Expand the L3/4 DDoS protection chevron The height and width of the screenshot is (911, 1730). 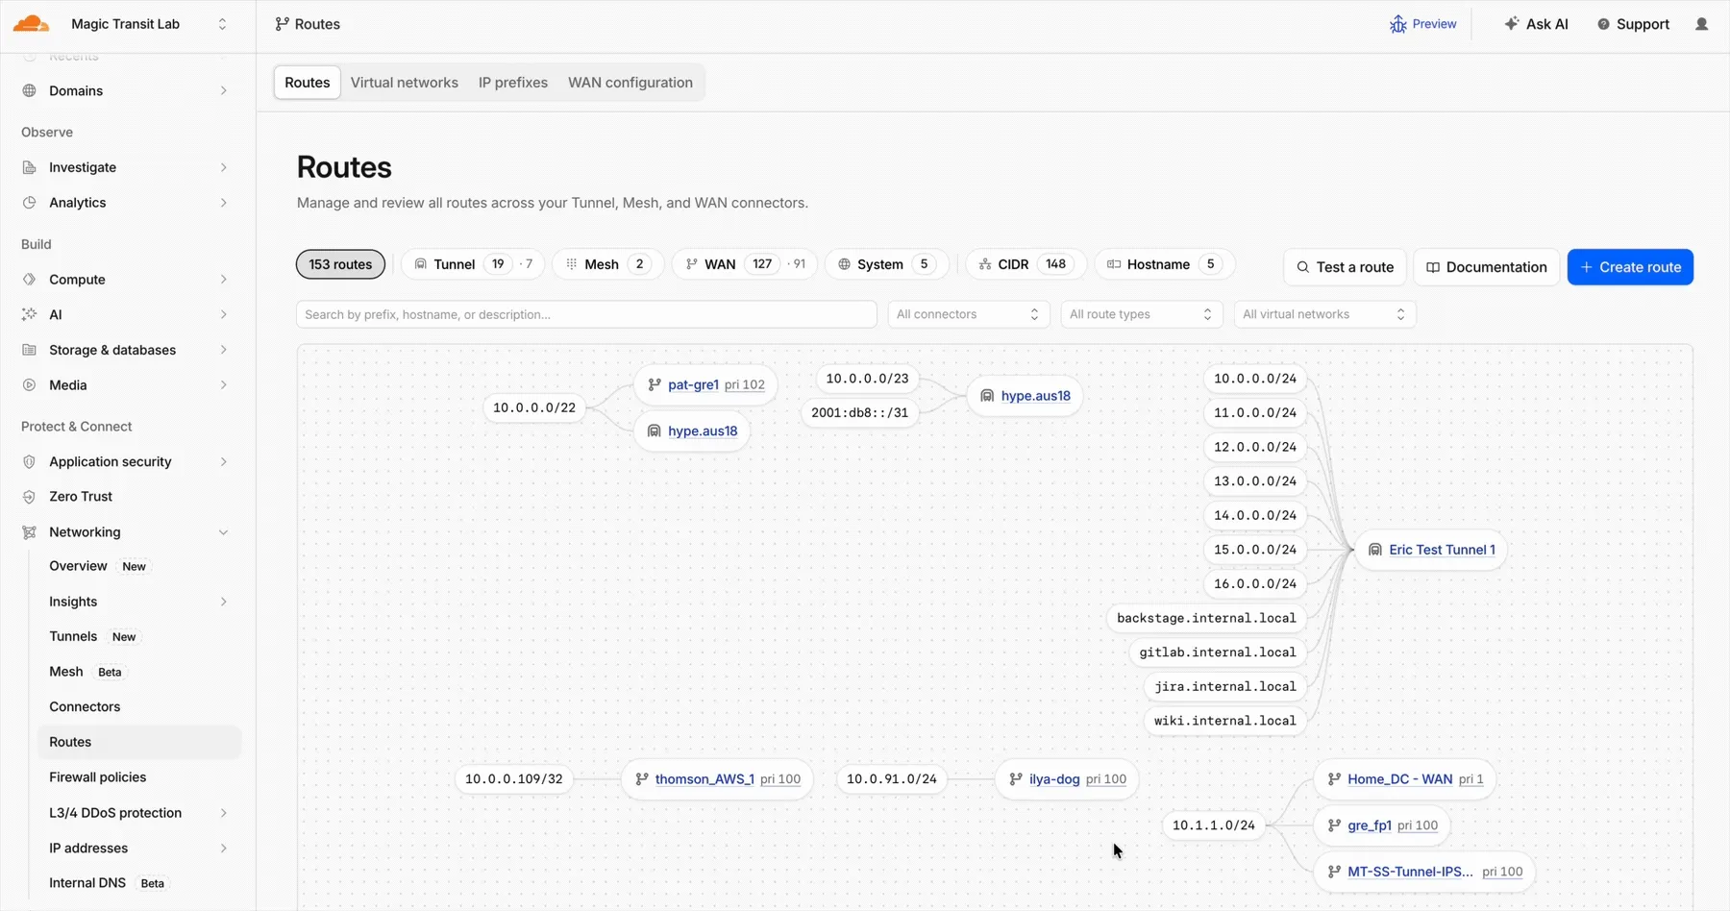click(x=223, y=813)
